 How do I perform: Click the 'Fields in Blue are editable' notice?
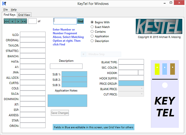(94, 127)
